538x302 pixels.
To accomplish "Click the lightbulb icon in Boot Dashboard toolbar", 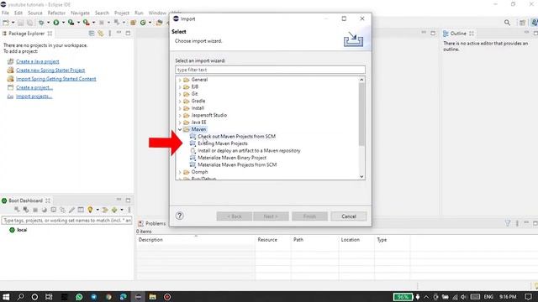I will 90,210.
